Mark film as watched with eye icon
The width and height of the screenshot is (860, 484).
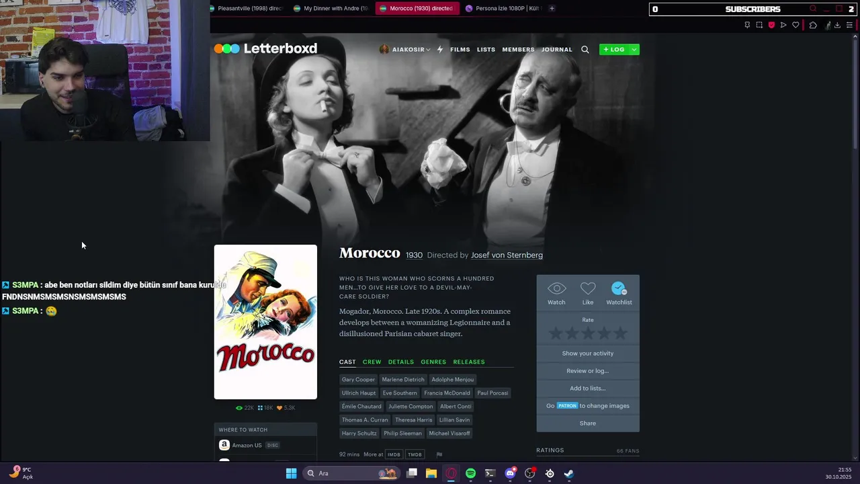tap(556, 294)
